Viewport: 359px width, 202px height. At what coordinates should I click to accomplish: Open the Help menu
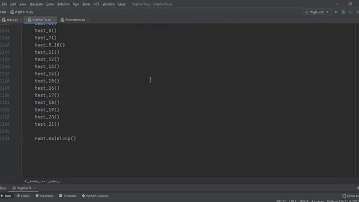pos(122,4)
